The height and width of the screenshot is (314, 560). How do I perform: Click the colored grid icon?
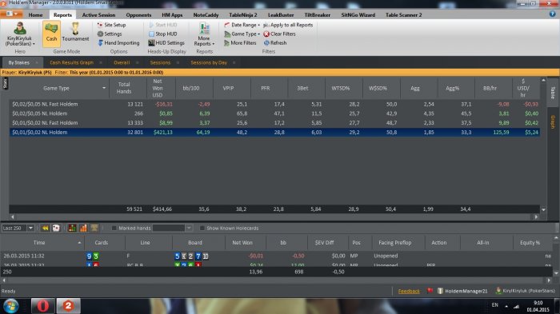[72, 228]
